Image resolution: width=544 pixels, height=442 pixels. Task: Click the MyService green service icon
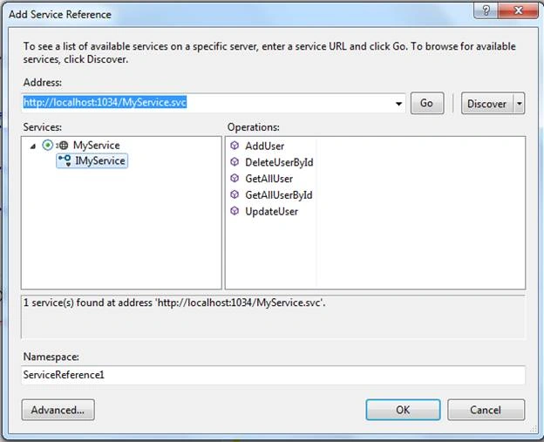click(x=48, y=145)
